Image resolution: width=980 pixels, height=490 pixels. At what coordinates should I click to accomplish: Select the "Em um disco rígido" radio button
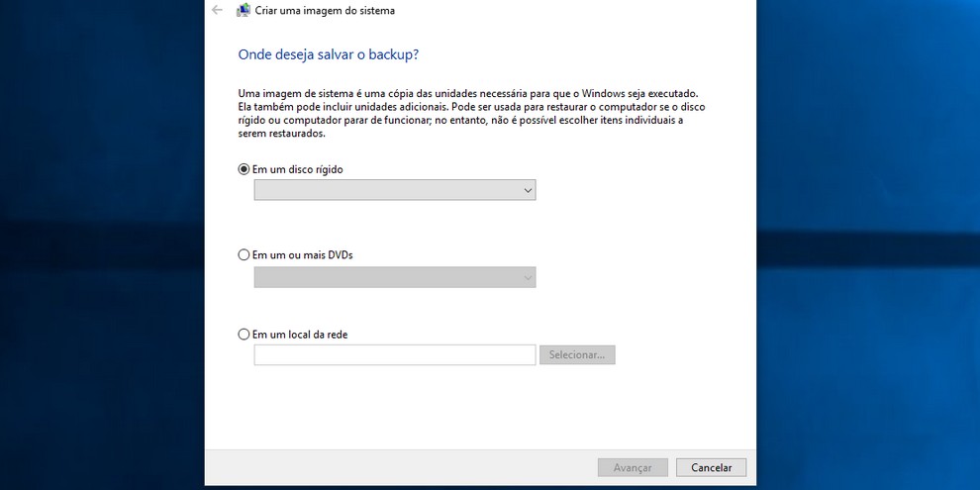click(x=245, y=169)
